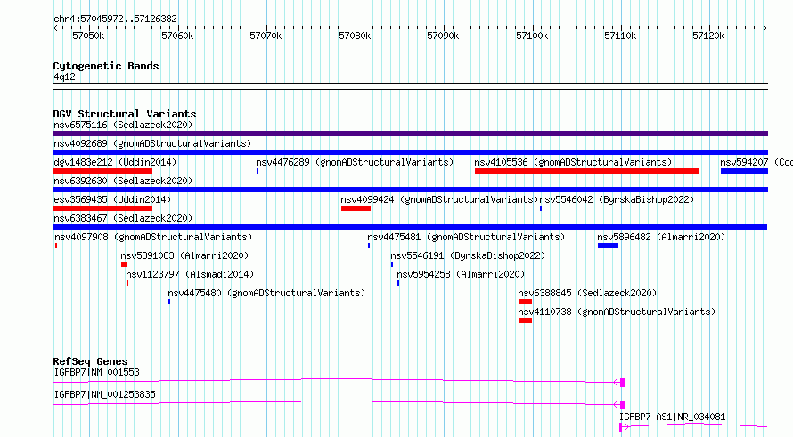Open nsv6383467 (Sedlazeck2020) label
793x437 pixels.
[x=123, y=218]
